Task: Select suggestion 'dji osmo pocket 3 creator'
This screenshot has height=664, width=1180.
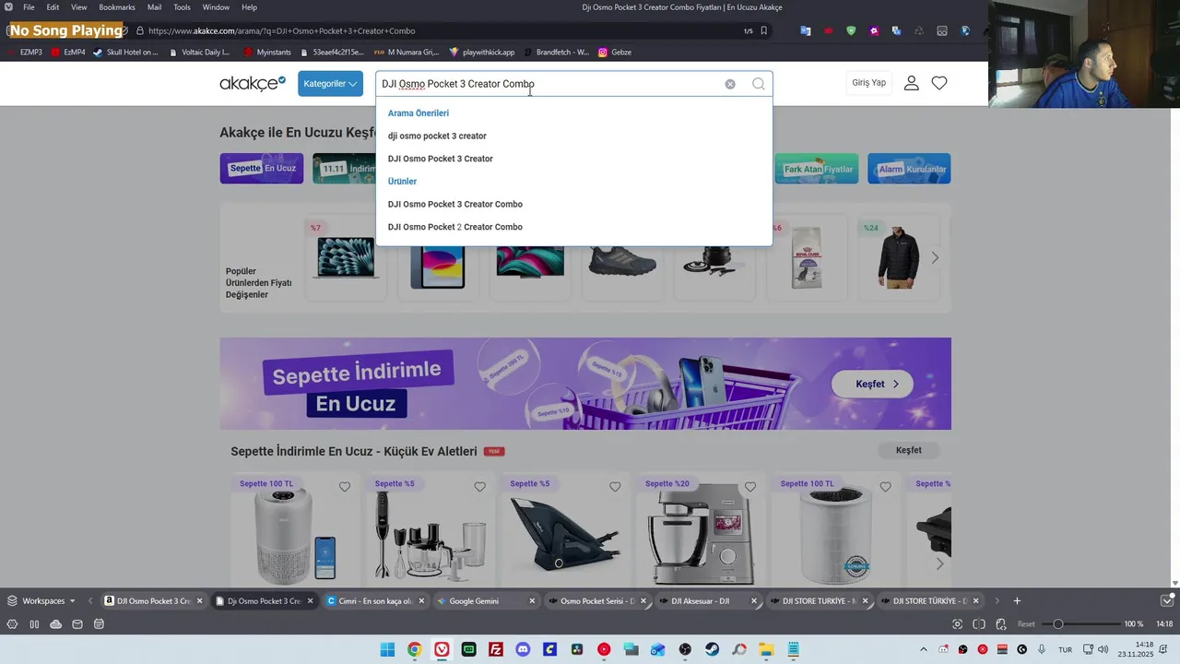Action: (437, 136)
